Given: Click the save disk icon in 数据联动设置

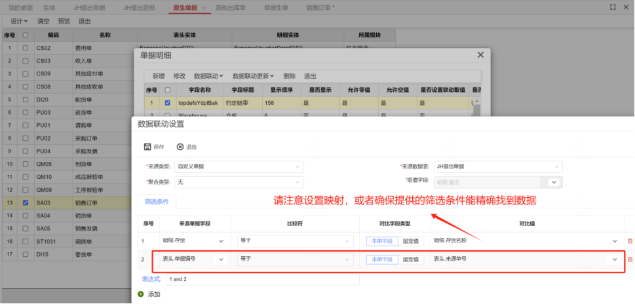Looking at the screenshot, I should coord(147,147).
